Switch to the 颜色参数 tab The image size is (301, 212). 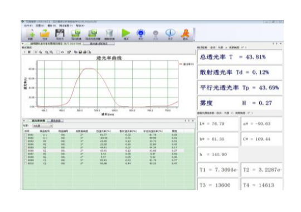(55, 121)
